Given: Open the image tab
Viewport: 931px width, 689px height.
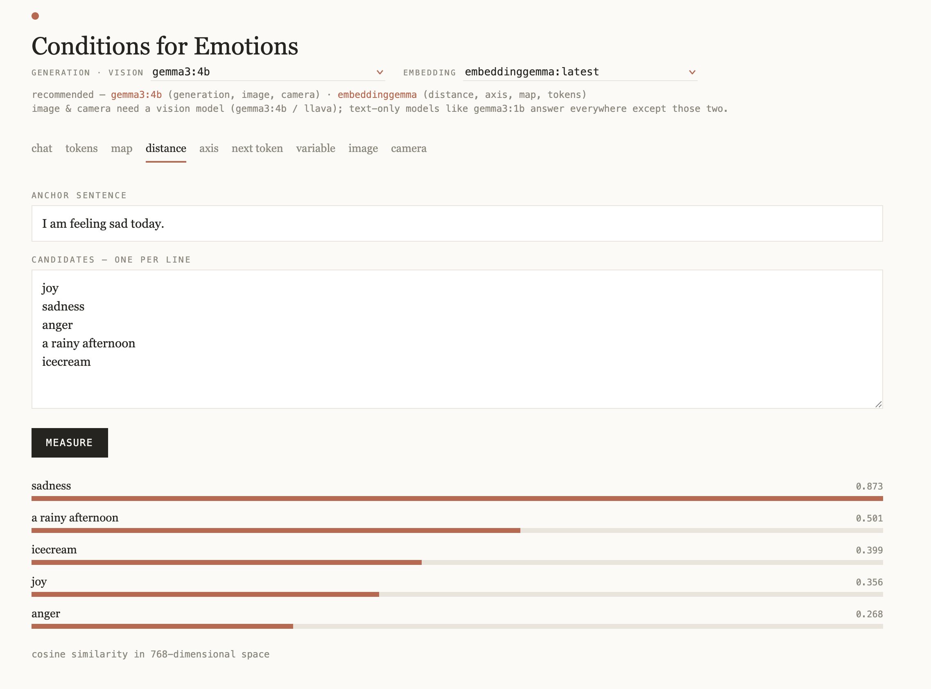Looking at the screenshot, I should tap(363, 148).
